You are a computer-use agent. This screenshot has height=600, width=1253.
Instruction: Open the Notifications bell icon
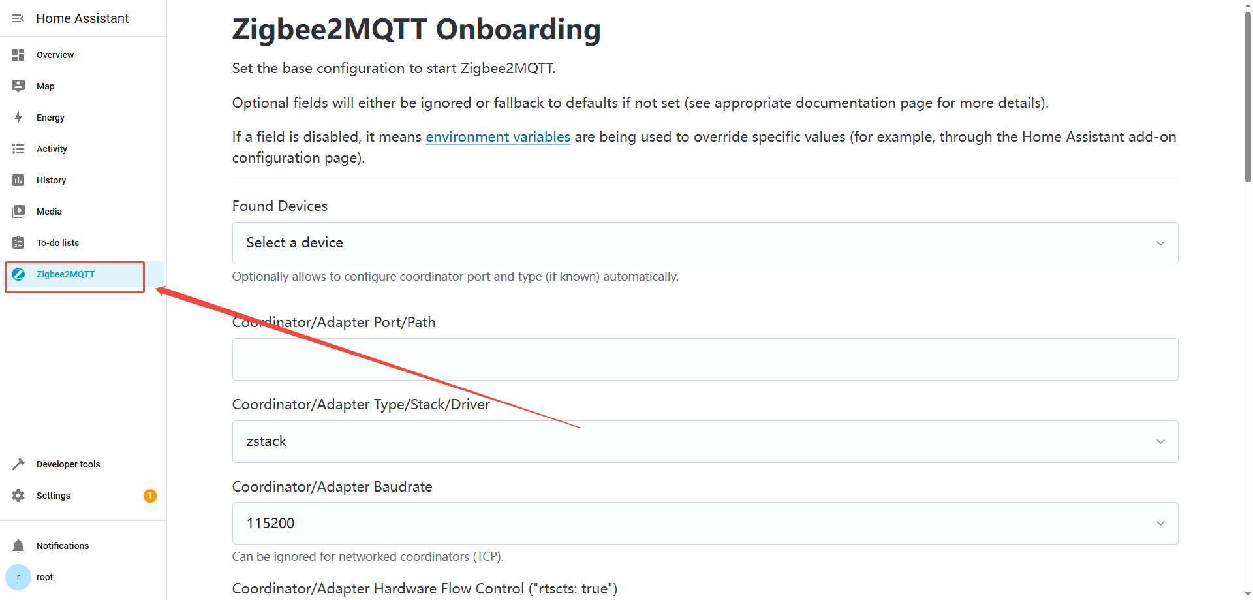coord(18,546)
